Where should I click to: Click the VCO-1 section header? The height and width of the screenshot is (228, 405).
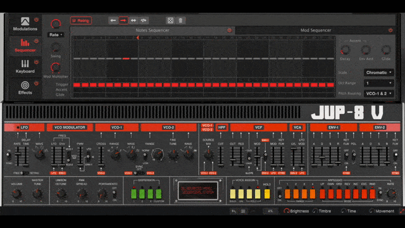click(x=116, y=127)
